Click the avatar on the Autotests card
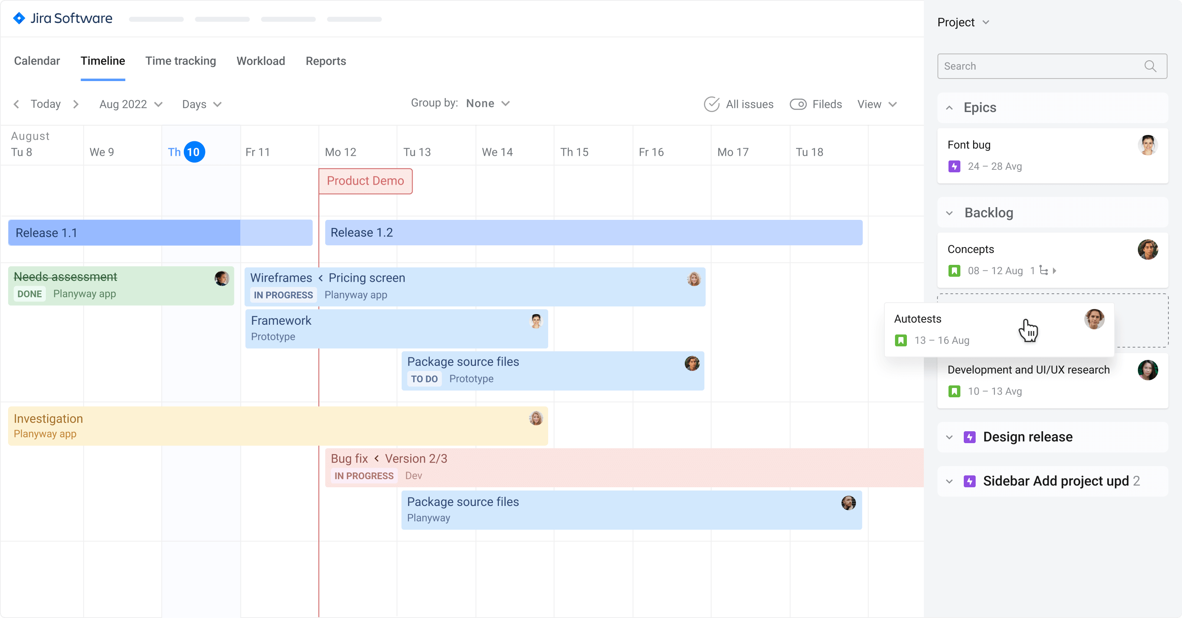 (x=1095, y=319)
